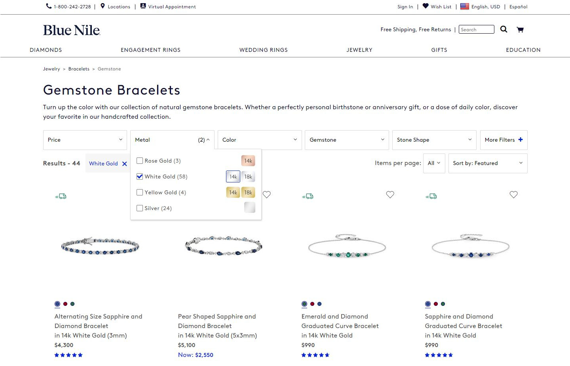
Task: Open the Sort by Featured dropdown
Action: tap(488, 163)
